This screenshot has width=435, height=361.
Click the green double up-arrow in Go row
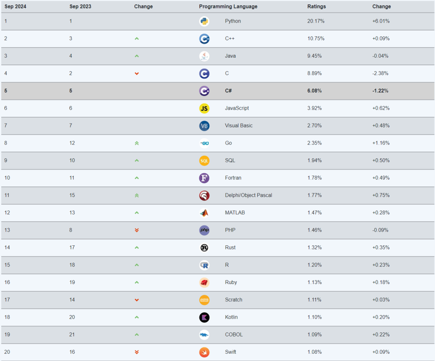tap(137, 143)
